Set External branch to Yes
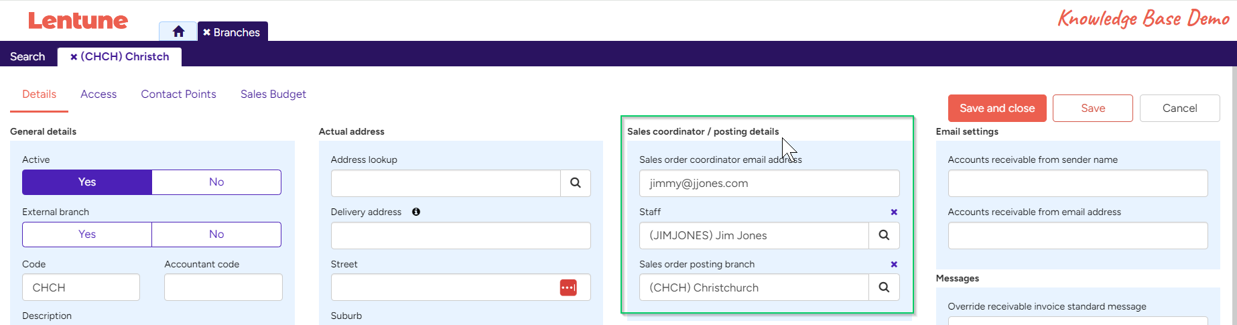 coord(87,235)
